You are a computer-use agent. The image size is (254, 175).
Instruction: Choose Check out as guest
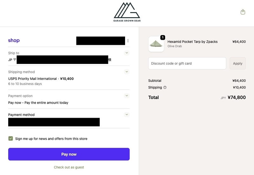pos(69,167)
